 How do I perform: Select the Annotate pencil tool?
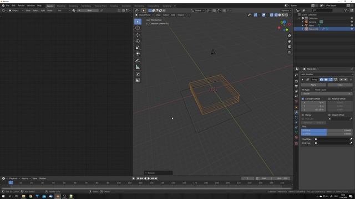[138, 60]
